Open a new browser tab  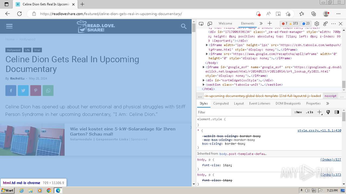pyautogui.click(x=82, y=4)
